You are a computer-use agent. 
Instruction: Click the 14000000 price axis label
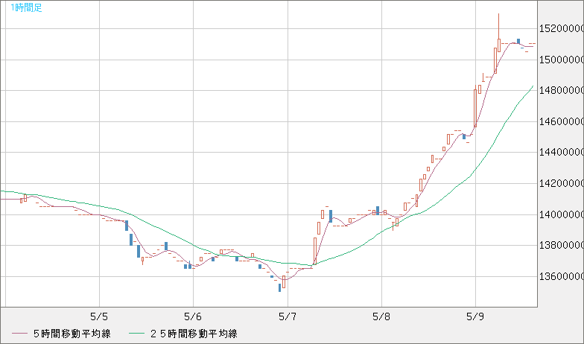562,214
